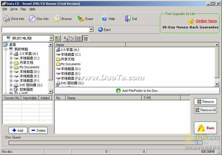The width and height of the screenshot is (222, 155).
Task: Switch to large icons view
Action: 66,38
